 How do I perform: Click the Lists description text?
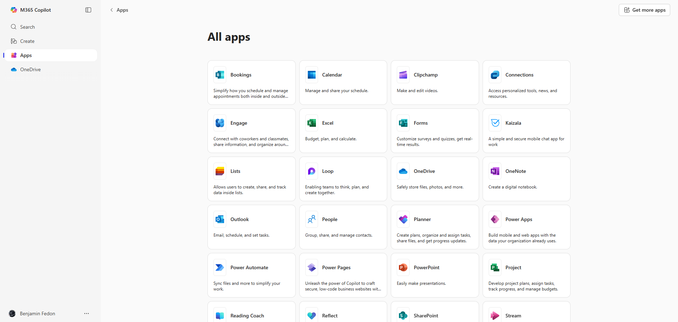(x=250, y=190)
